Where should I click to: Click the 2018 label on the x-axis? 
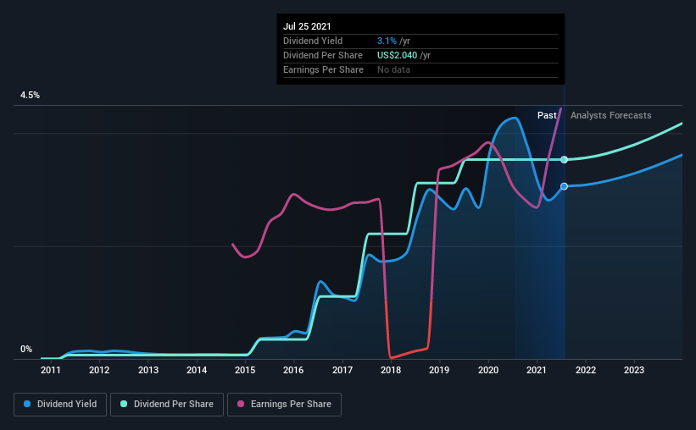(391, 370)
